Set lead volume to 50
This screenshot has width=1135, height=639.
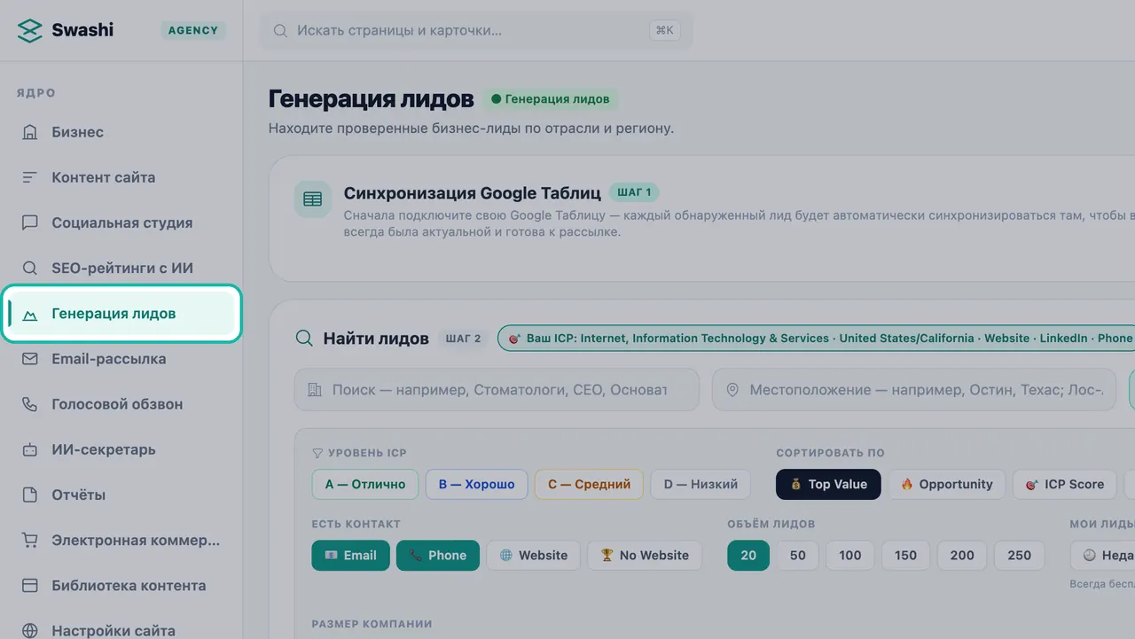click(x=798, y=556)
